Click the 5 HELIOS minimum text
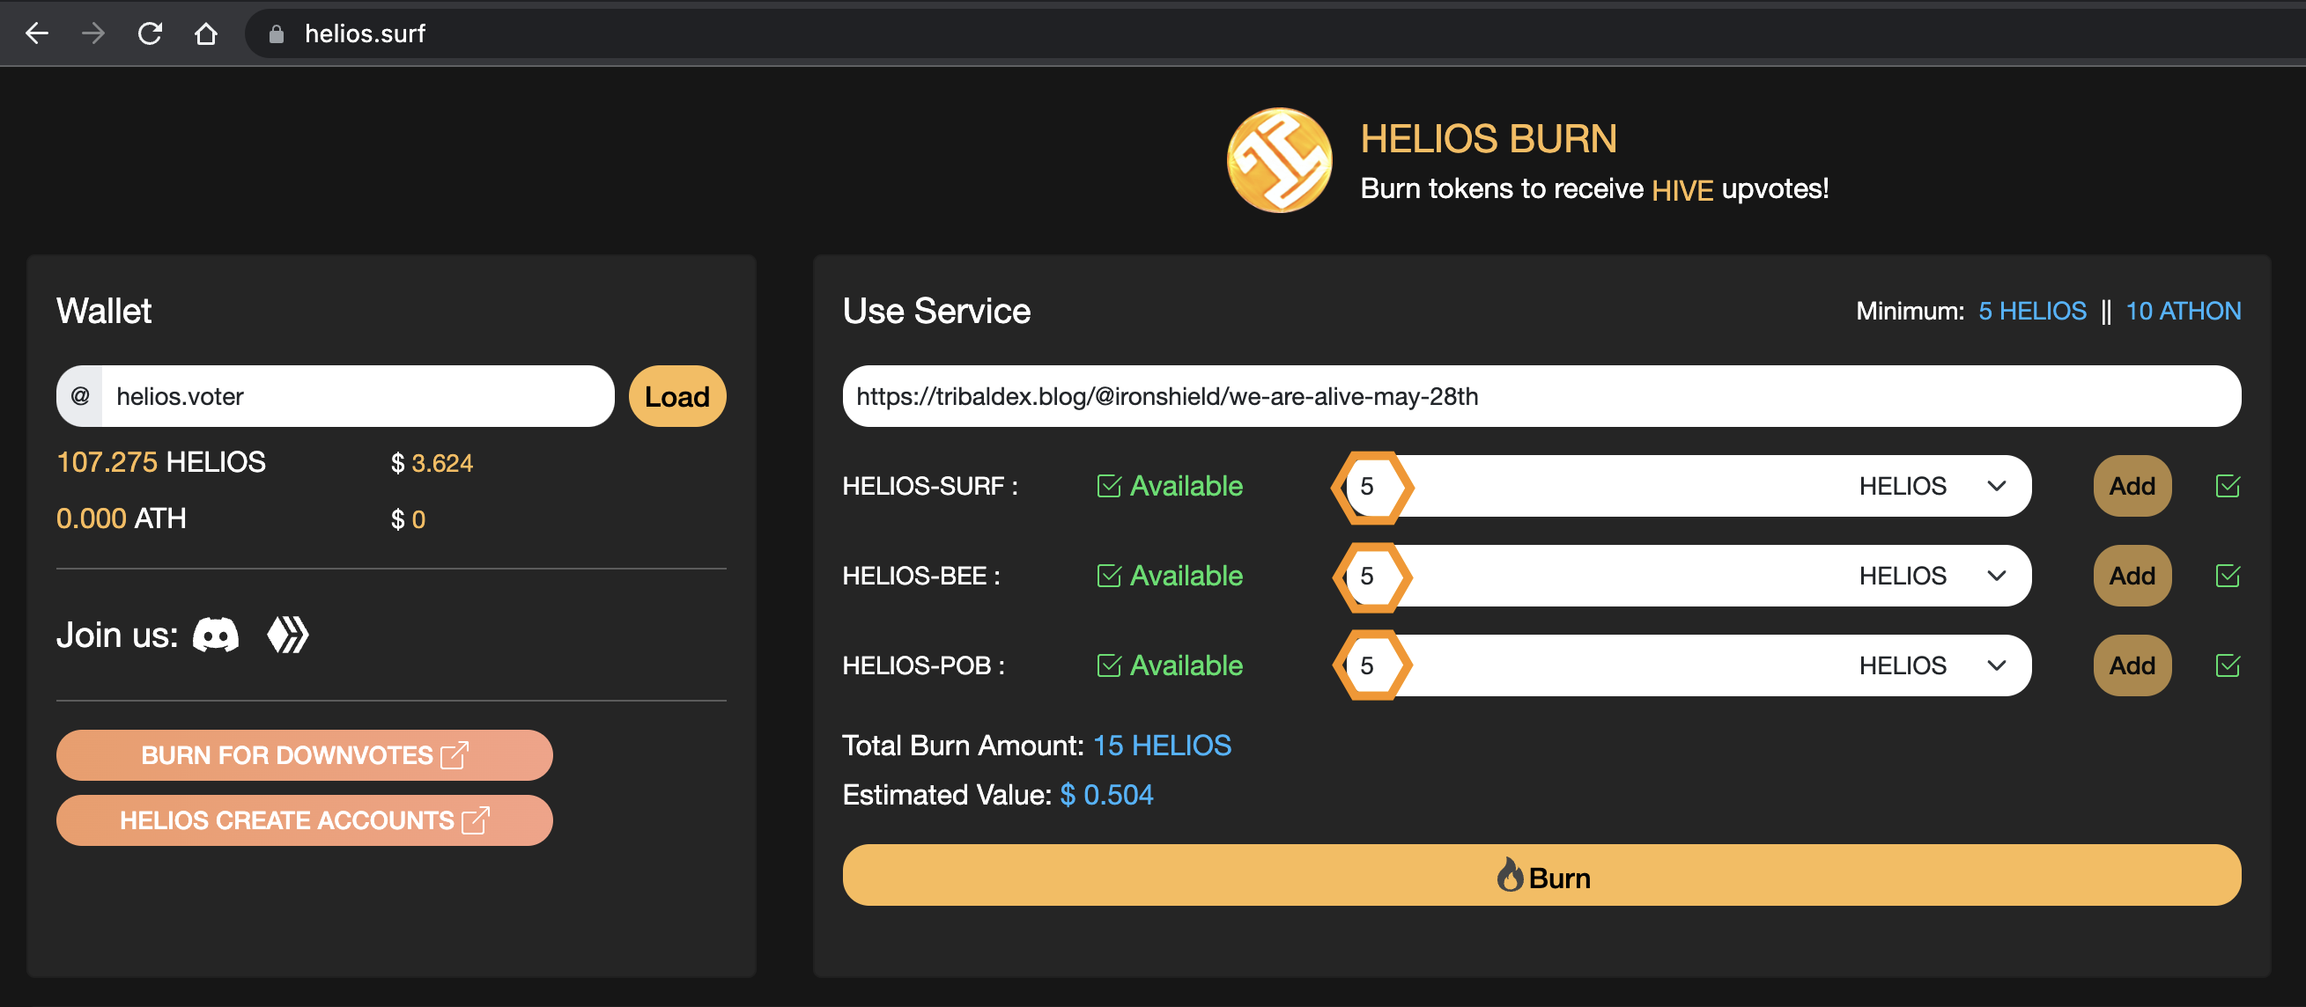 point(2031,311)
